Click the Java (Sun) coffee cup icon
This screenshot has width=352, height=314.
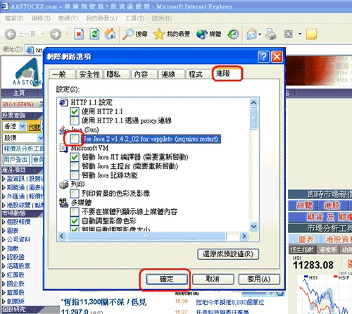(x=63, y=130)
